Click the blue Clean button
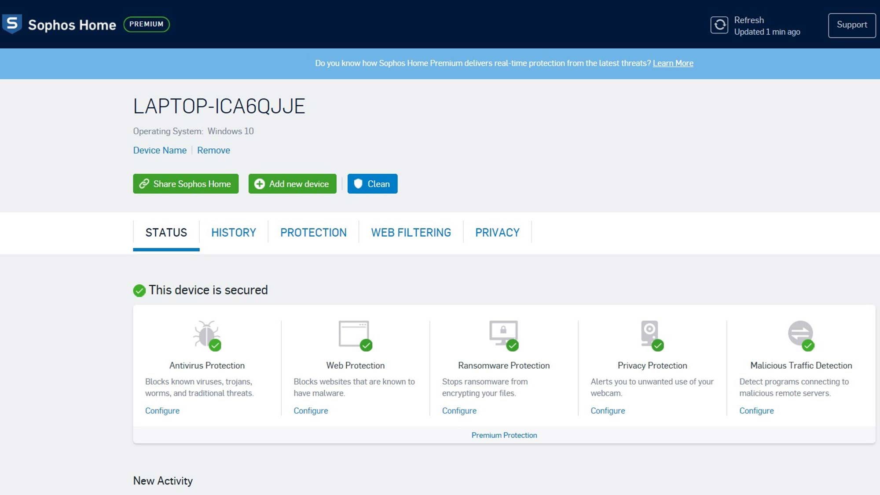Screen dimensions: 880x495 [x=372, y=183]
